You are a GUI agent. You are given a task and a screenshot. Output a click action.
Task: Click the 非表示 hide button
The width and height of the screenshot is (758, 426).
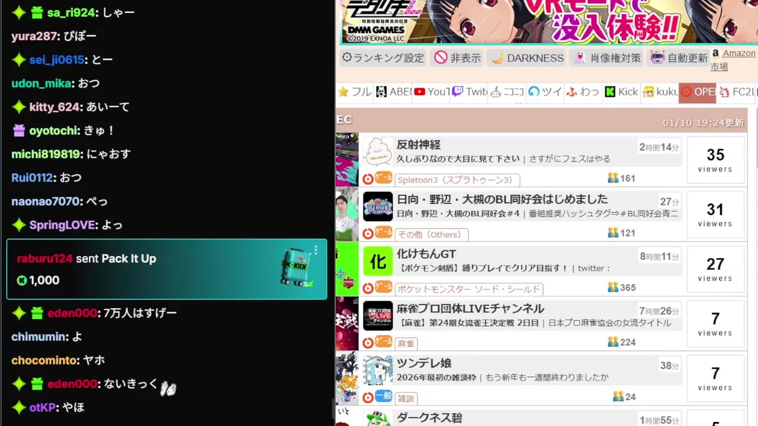click(x=458, y=58)
